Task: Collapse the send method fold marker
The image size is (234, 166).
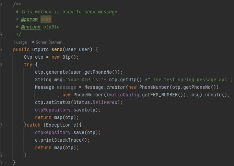Action: click(x=1, y=49)
